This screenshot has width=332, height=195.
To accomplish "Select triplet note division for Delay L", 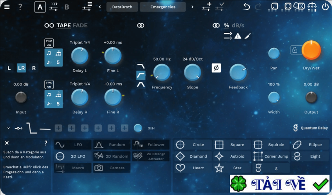I will 58,53.
